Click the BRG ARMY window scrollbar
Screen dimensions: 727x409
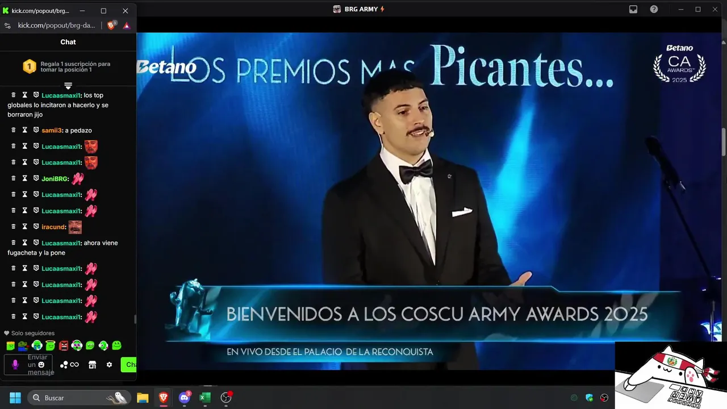coord(724,142)
